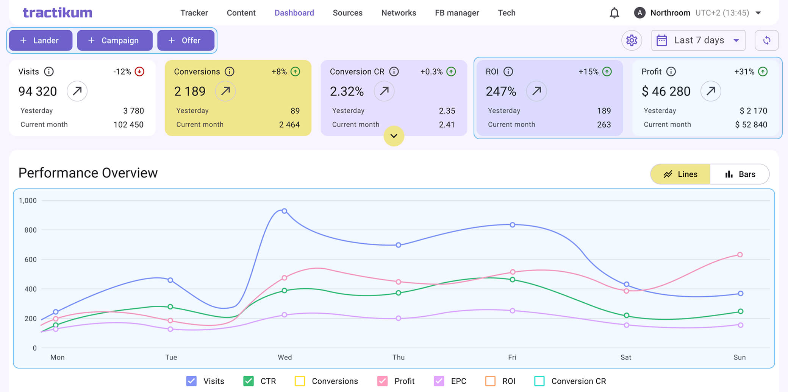Open Conversion CR details arrow icon
Viewport: 788px width, 392px height.
tap(384, 91)
